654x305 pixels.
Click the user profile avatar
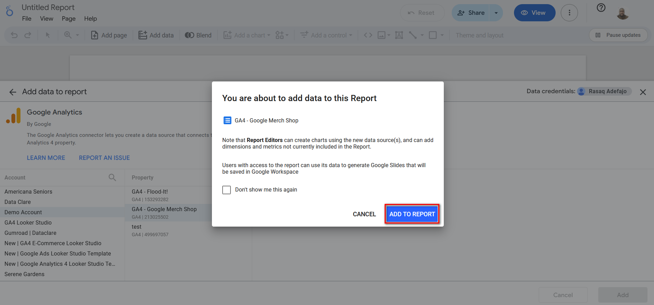point(622,13)
